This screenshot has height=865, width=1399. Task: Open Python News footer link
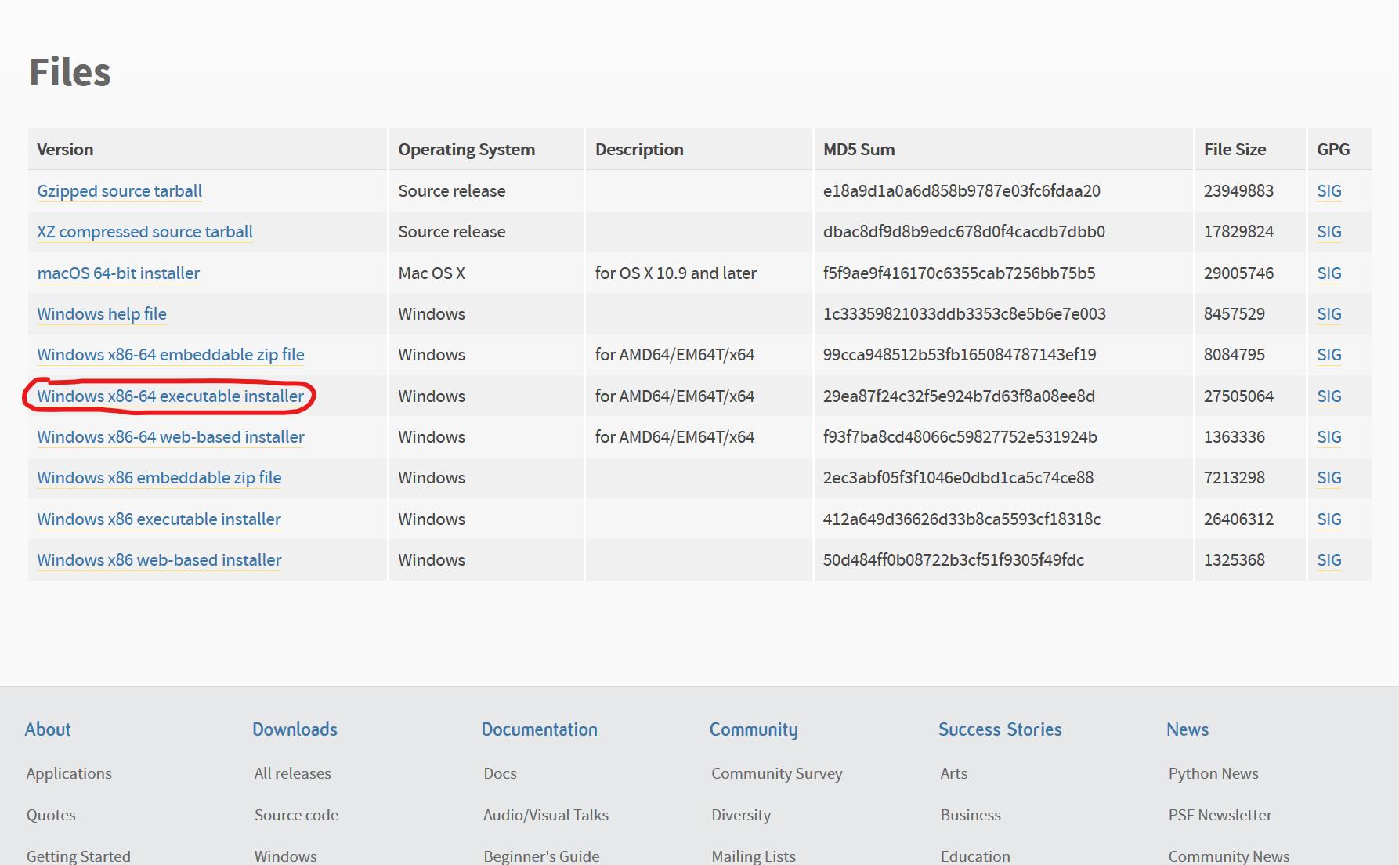(x=1213, y=773)
